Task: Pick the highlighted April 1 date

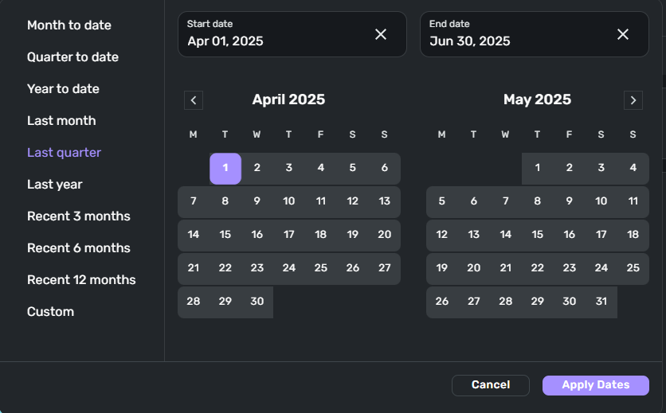Action: 225,169
